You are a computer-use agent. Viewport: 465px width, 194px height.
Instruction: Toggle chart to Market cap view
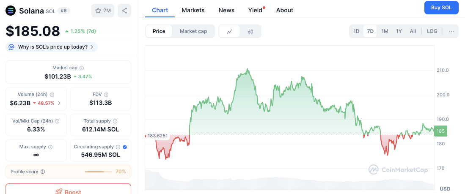[x=193, y=31]
